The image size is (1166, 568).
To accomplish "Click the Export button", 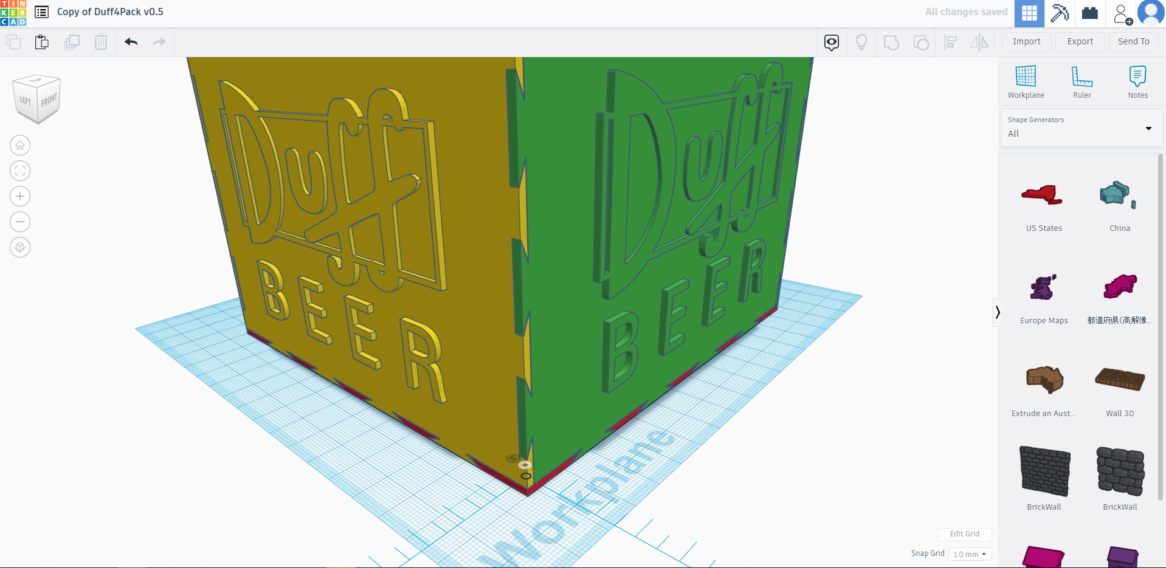I will [x=1080, y=41].
